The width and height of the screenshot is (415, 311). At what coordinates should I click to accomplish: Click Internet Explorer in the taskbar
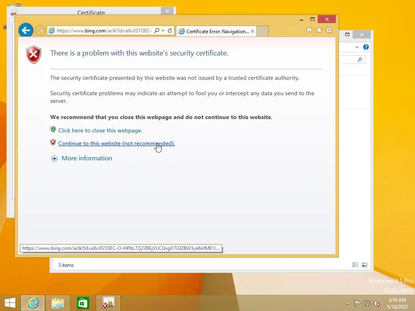pyautogui.click(x=33, y=303)
